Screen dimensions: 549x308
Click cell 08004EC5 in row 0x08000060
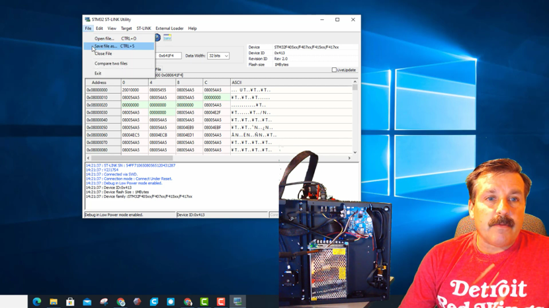134,135
